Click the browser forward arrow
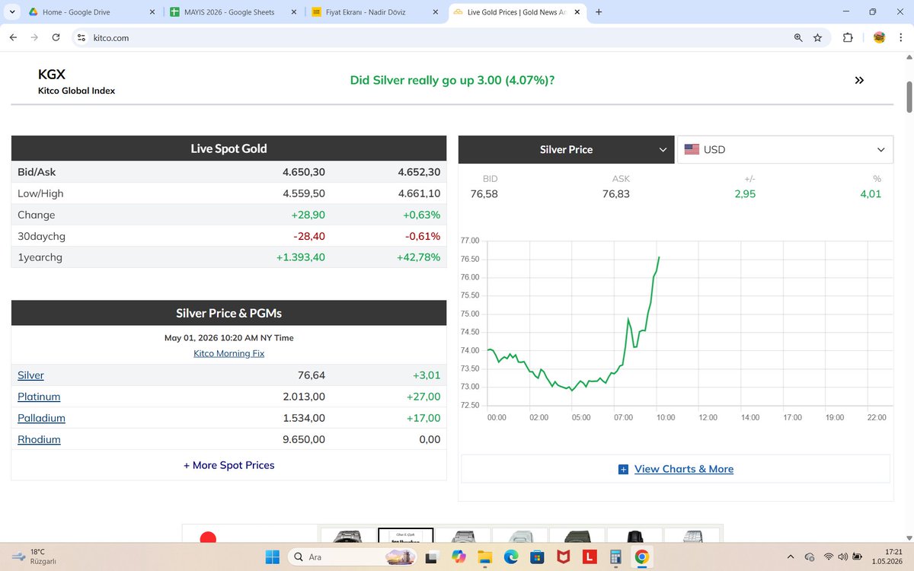Image resolution: width=914 pixels, height=571 pixels. (34, 37)
